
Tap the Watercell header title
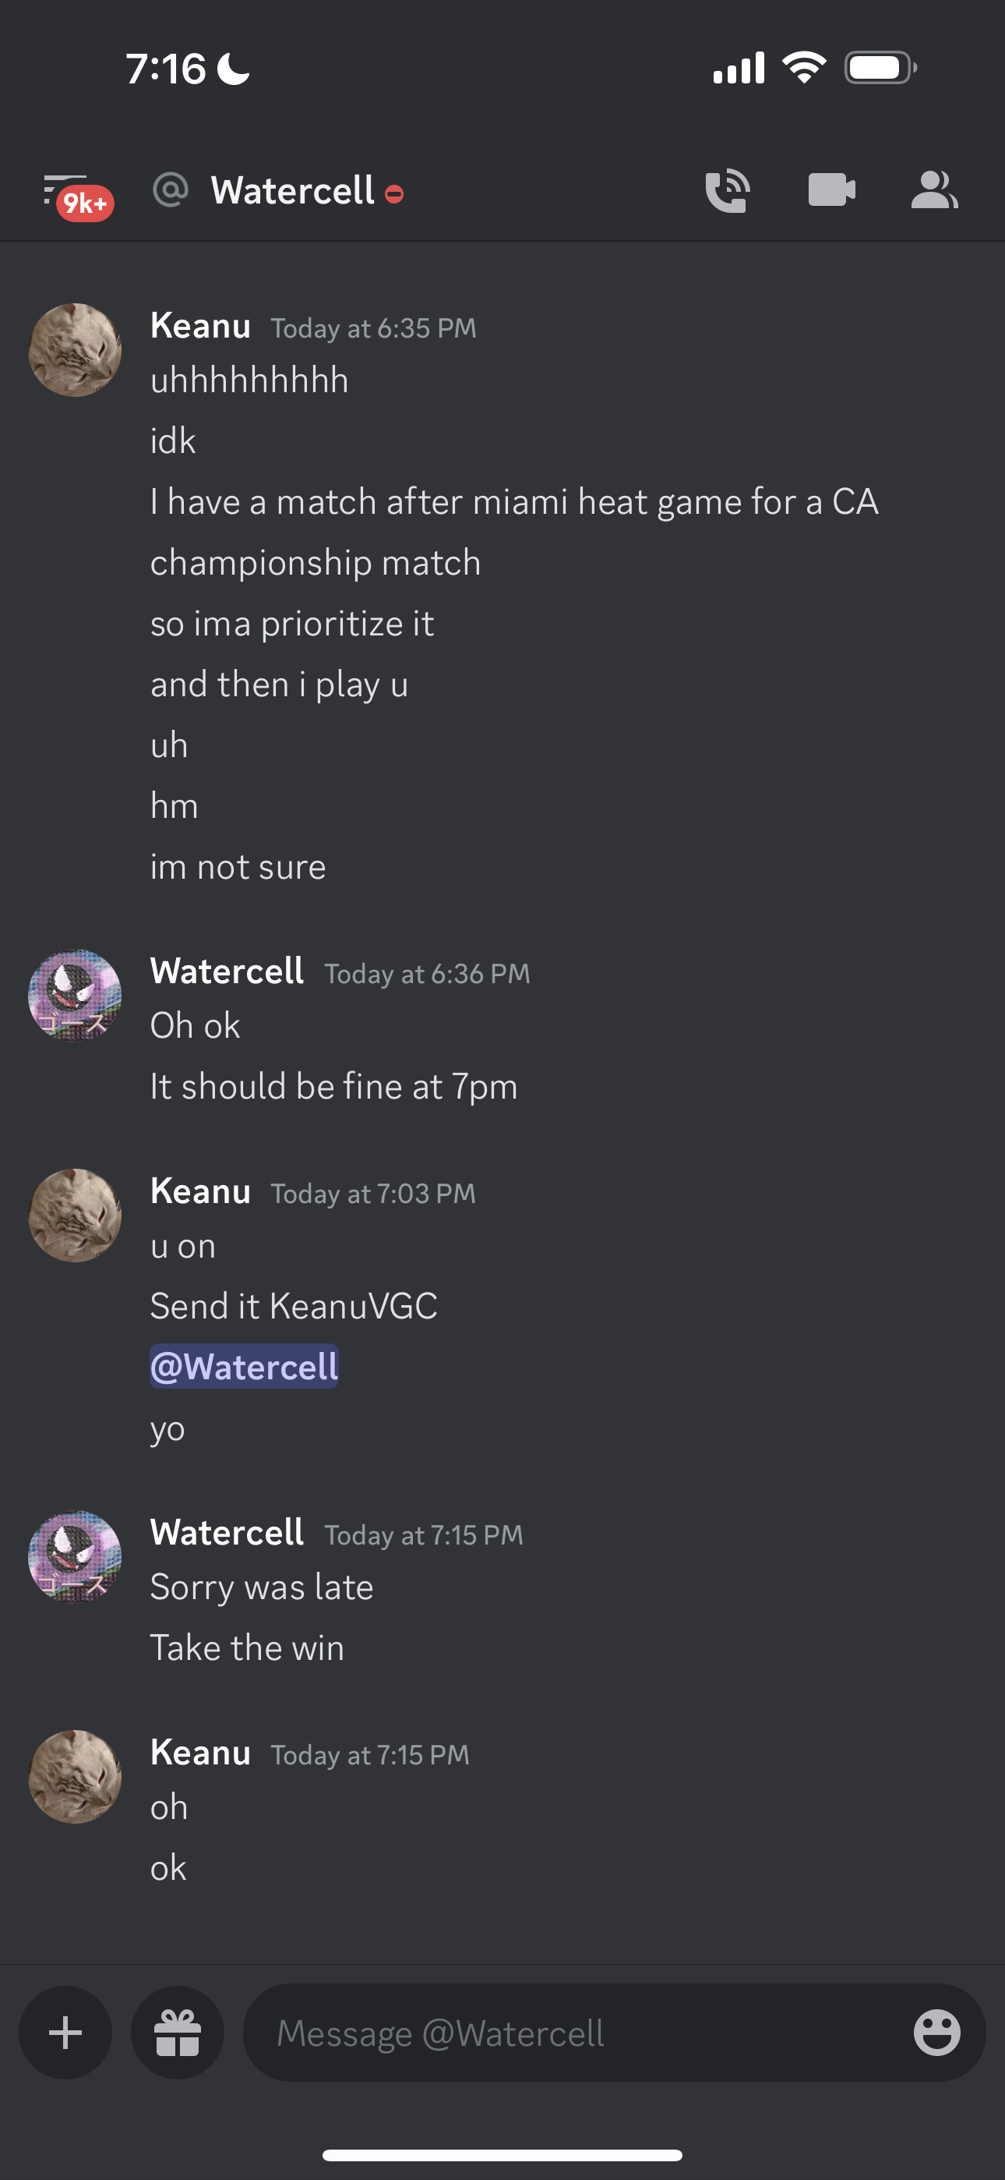[293, 190]
